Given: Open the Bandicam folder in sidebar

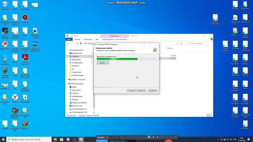Looking at the screenshot, I should tap(76, 66).
